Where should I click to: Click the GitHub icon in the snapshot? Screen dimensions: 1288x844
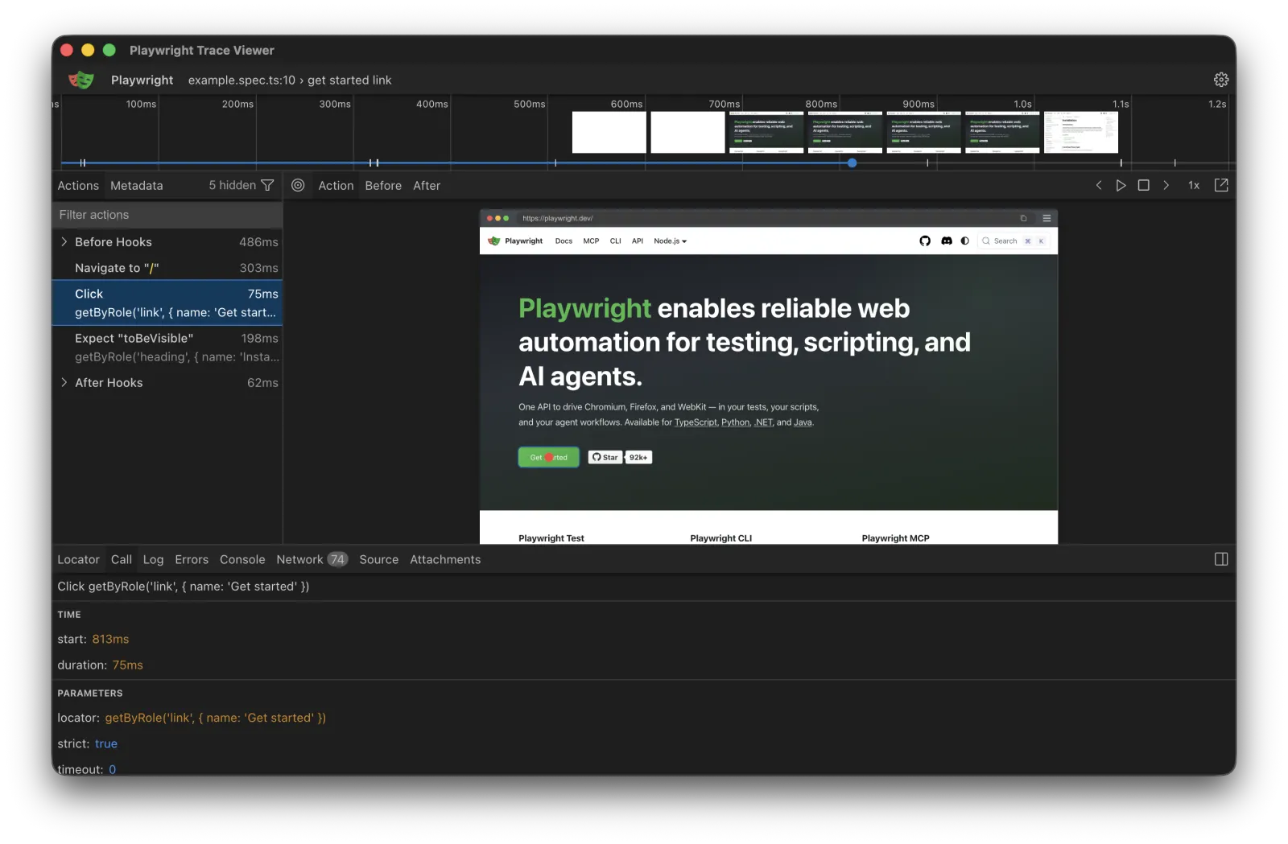tap(925, 241)
